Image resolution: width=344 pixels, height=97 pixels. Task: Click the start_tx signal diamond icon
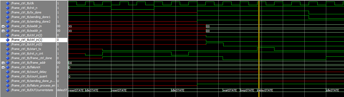tap(8, 49)
